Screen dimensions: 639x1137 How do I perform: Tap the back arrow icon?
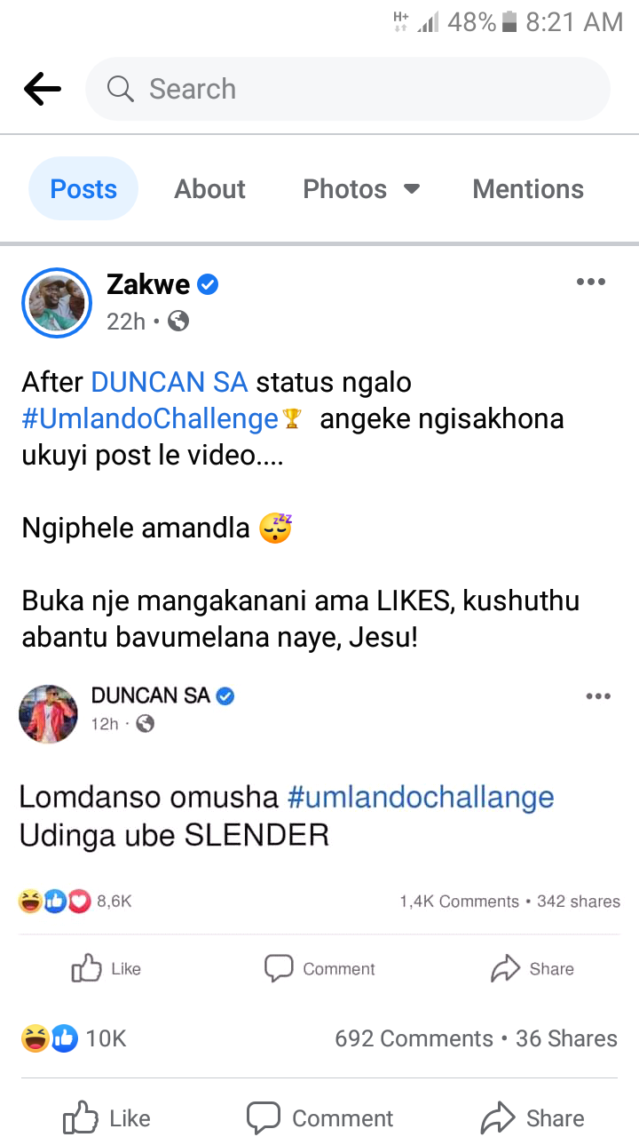[x=42, y=89]
